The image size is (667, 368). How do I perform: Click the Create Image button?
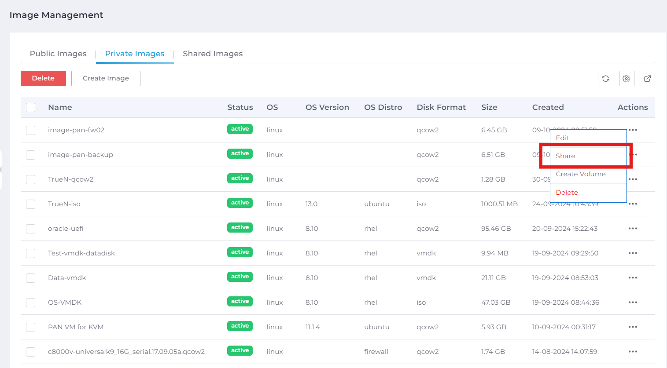point(106,78)
